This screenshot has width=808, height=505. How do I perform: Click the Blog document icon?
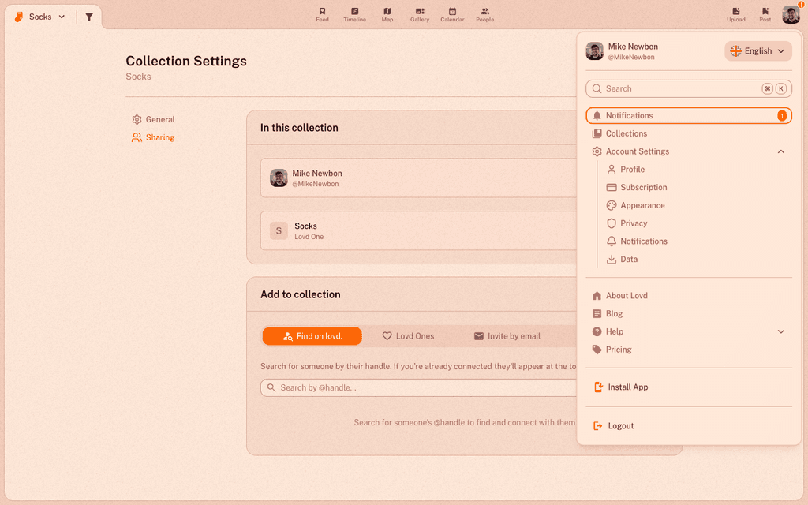(x=597, y=314)
